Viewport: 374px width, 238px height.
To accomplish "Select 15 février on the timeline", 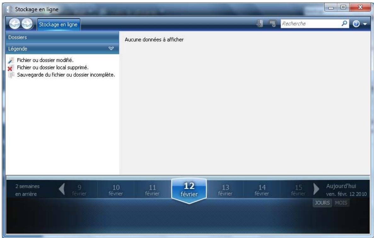I will point(298,190).
